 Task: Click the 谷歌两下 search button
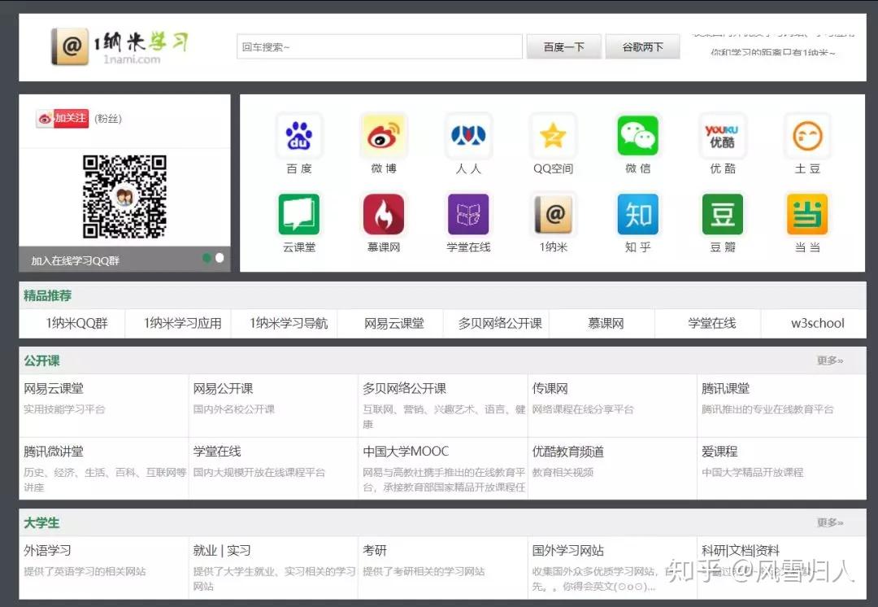tap(643, 47)
